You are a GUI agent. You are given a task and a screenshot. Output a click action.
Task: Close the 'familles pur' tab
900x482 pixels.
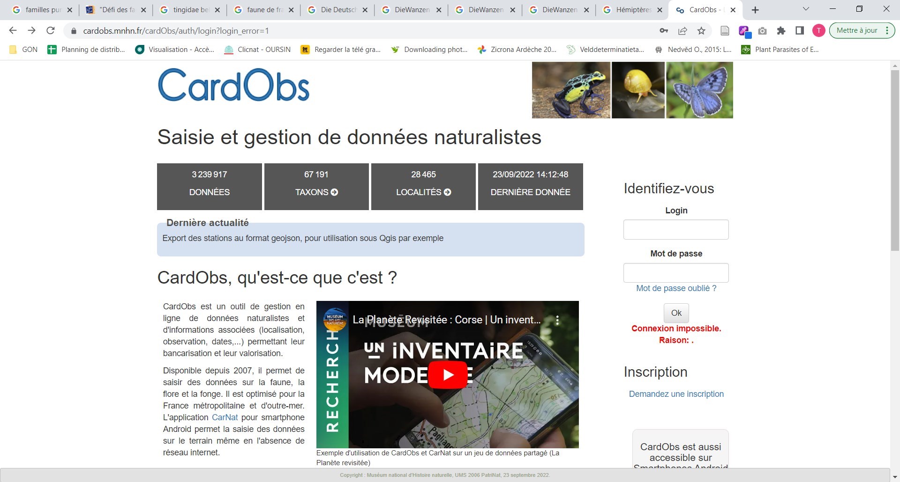click(x=69, y=10)
